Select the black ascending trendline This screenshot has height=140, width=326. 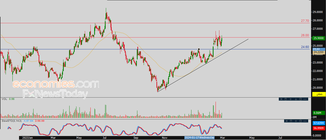coord(203,65)
